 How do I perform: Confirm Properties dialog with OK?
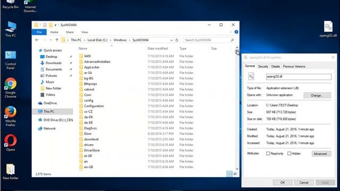283,183
